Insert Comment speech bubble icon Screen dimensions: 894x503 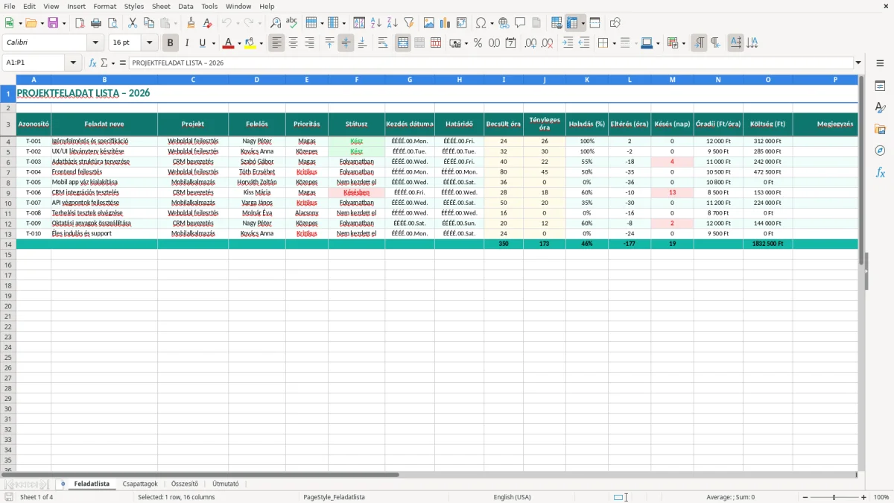tap(520, 23)
